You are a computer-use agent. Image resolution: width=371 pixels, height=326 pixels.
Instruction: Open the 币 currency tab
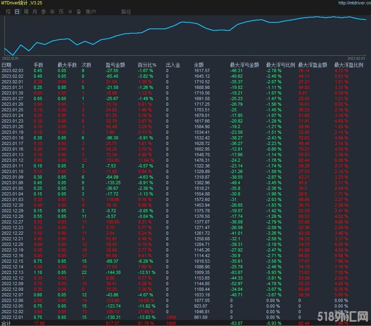point(61,12)
